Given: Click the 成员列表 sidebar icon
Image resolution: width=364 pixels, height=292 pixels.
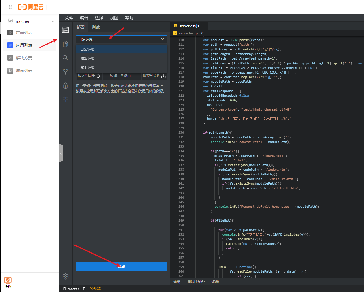Looking at the screenshot, I should (x=10, y=71).
